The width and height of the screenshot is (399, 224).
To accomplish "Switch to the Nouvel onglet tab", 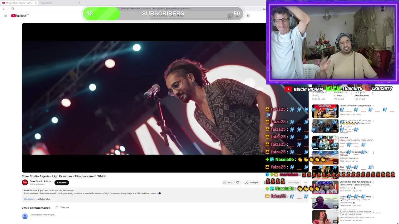I will pos(46,3).
